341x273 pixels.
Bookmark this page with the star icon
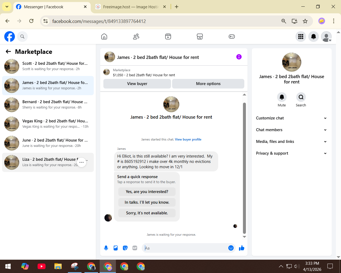pos(305,21)
